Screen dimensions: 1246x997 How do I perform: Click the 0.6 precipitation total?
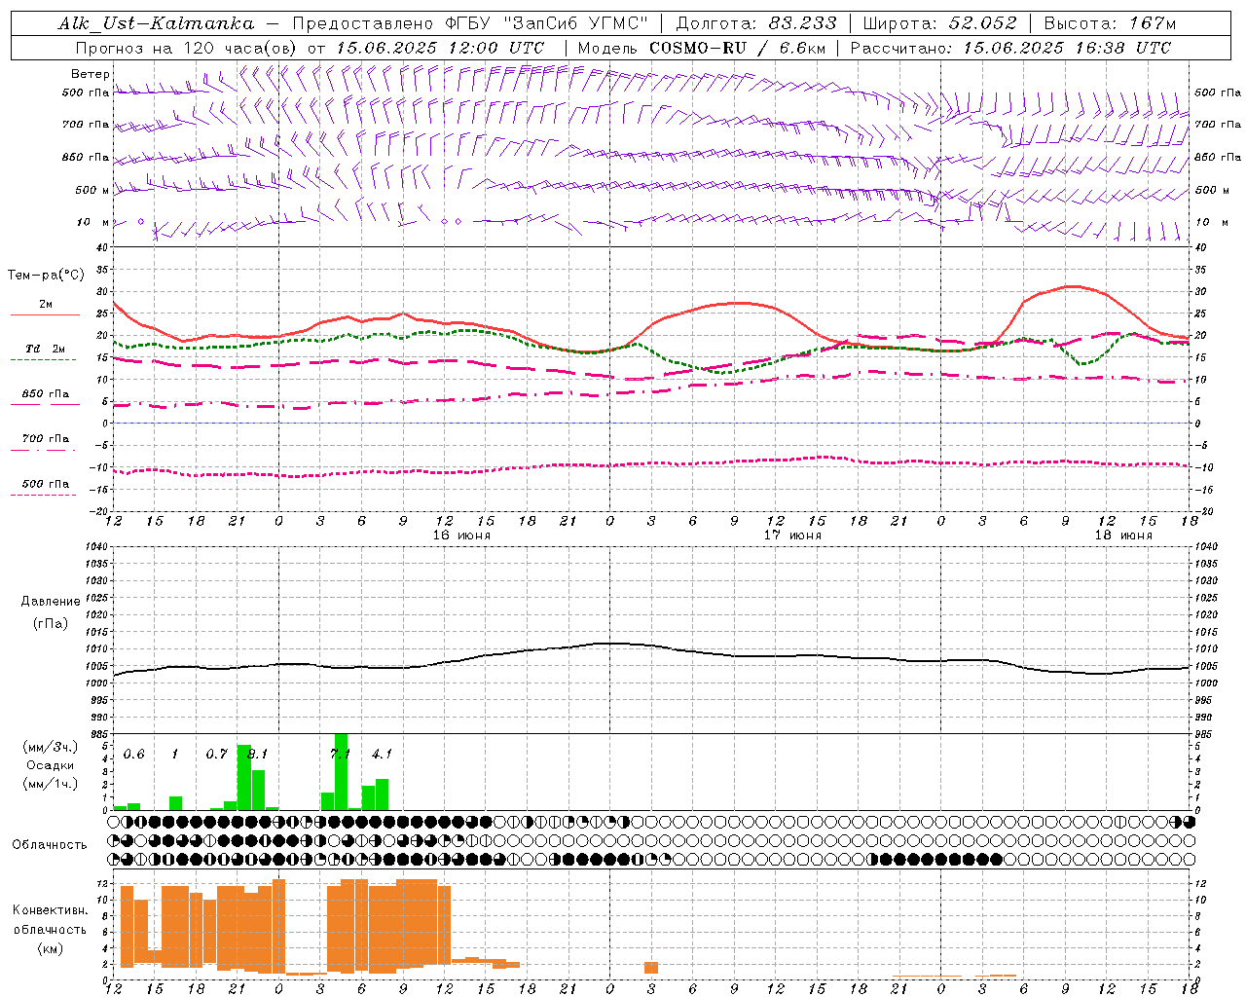134,754
